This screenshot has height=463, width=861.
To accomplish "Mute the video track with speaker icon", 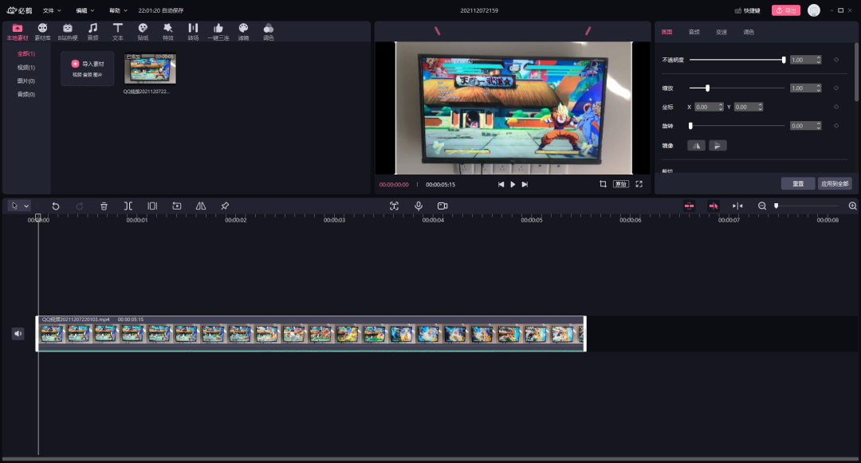I will [18, 334].
